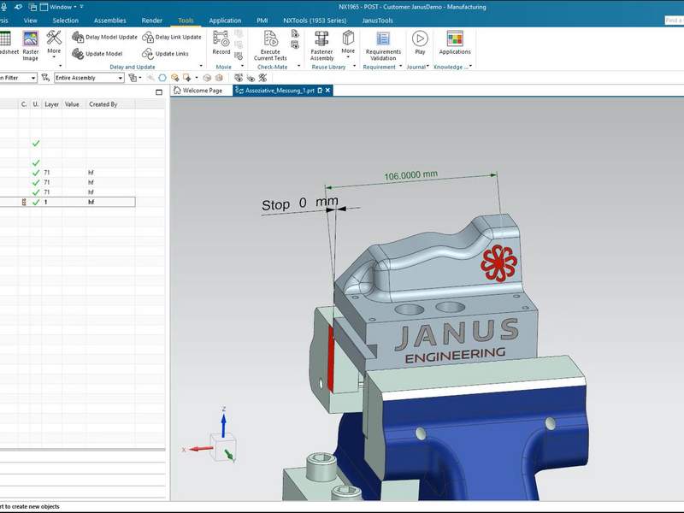Click Delay Link Update
Viewport: 684px width, 513px height.
[x=172, y=37]
